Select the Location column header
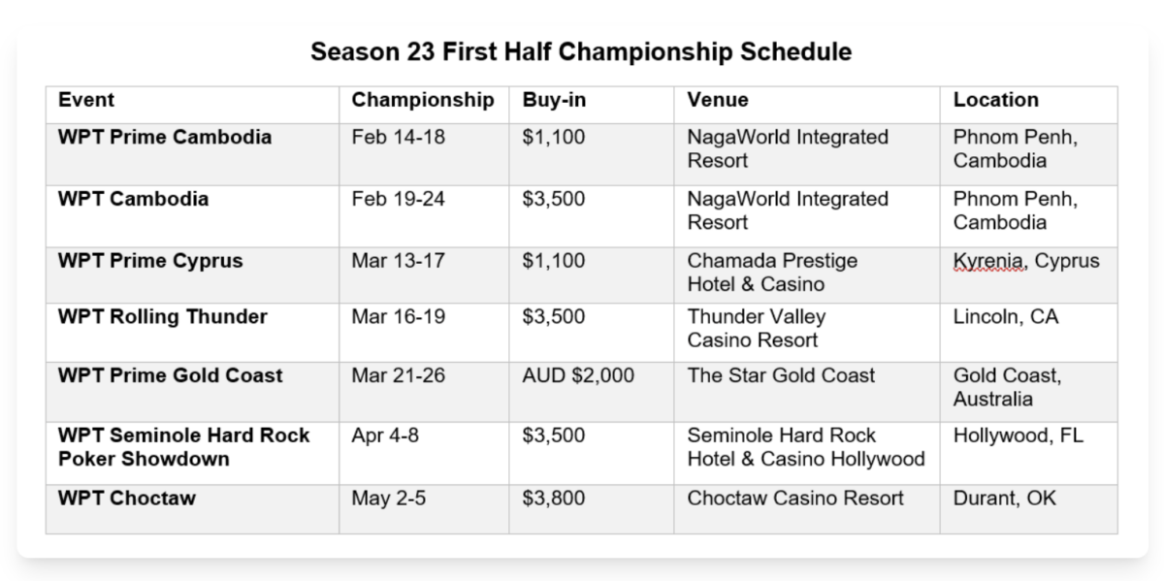Screen dimensions: 1164x581 (x=995, y=100)
